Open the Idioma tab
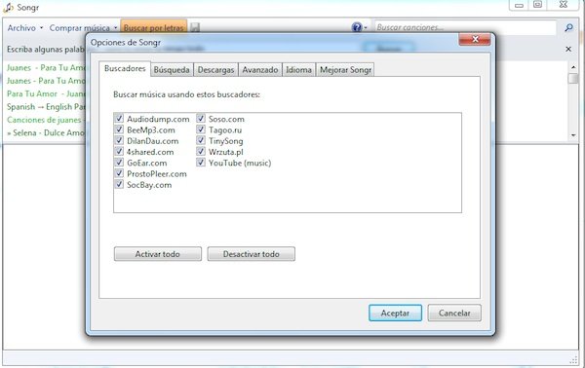Screen dimensions: 585x368 [x=298, y=70]
